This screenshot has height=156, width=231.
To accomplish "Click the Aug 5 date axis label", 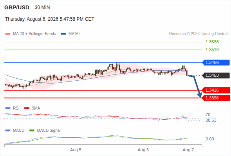I will 76,150.
